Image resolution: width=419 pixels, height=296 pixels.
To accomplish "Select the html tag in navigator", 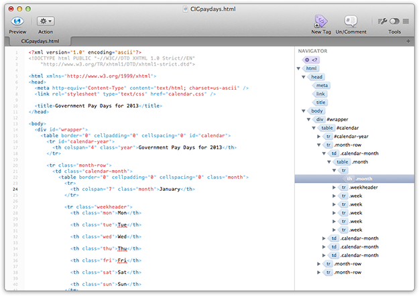I will 311,68.
